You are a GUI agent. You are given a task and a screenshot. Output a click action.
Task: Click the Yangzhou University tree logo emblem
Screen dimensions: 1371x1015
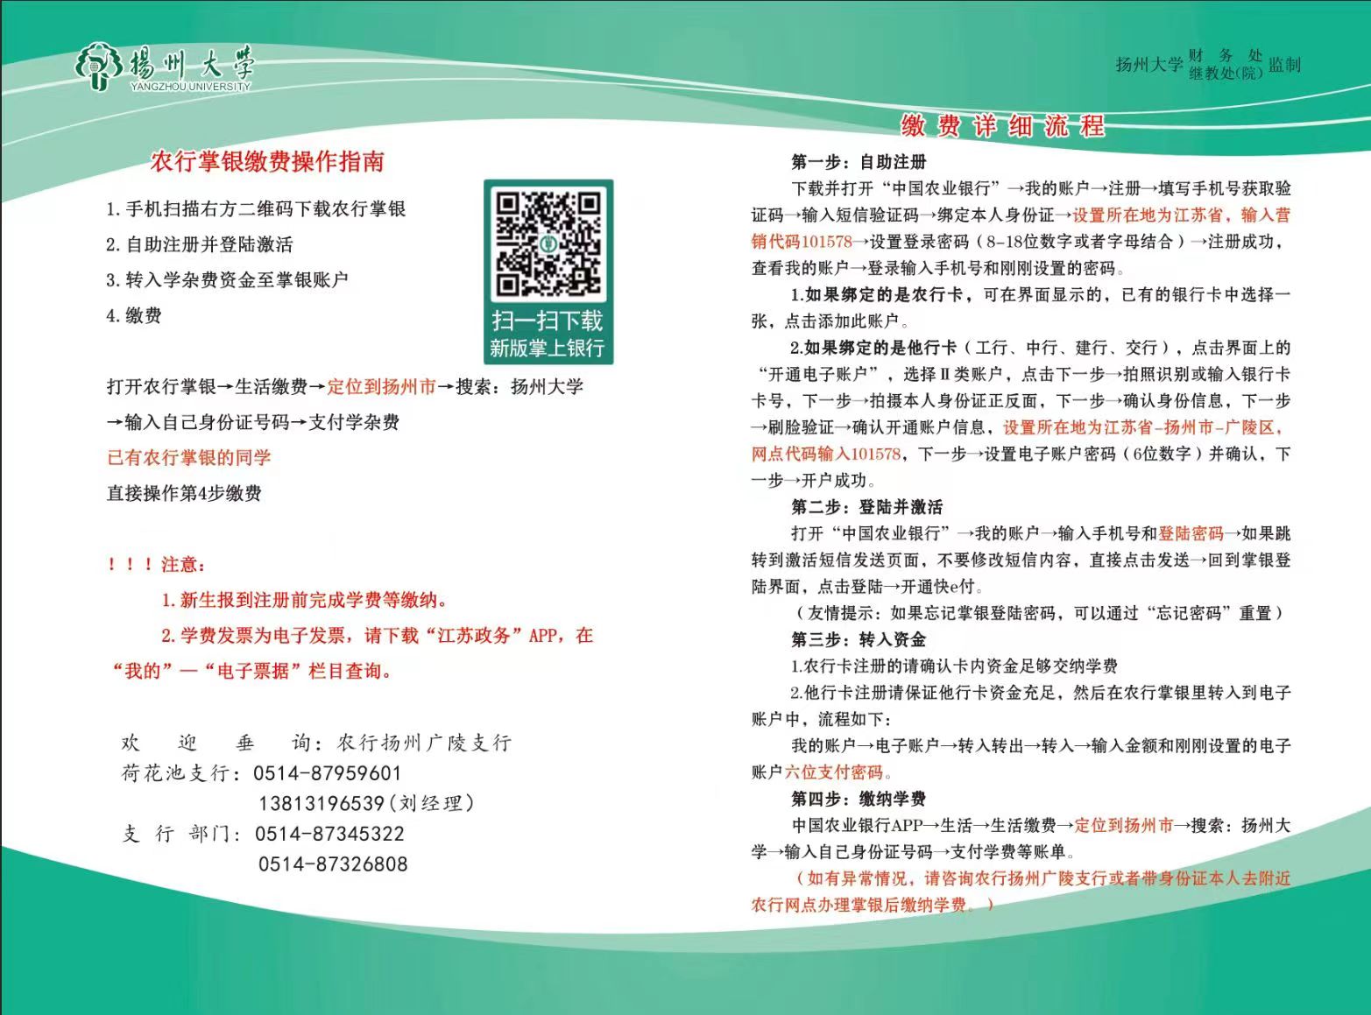[x=99, y=67]
